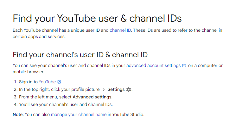The image size is (249, 122).
Task: Open the advanced account settings link
Action: click(x=153, y=66)
